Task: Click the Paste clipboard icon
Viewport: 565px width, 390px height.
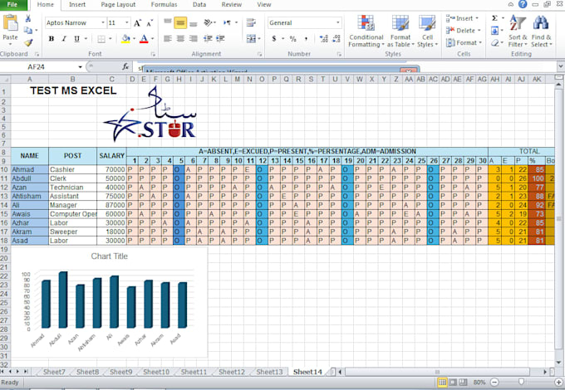Action: tap(10, 23)
